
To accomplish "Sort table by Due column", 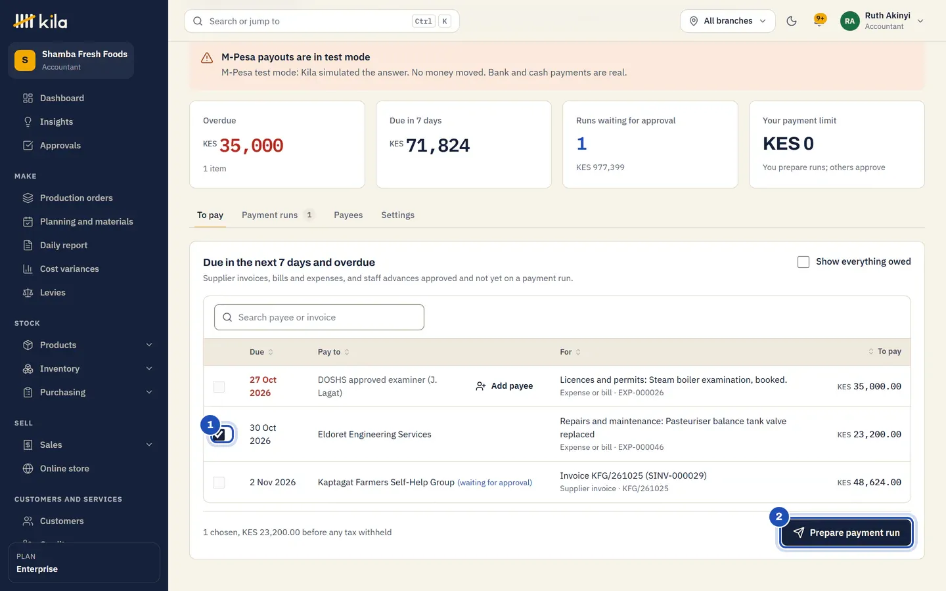I will [x=261, y=353].
